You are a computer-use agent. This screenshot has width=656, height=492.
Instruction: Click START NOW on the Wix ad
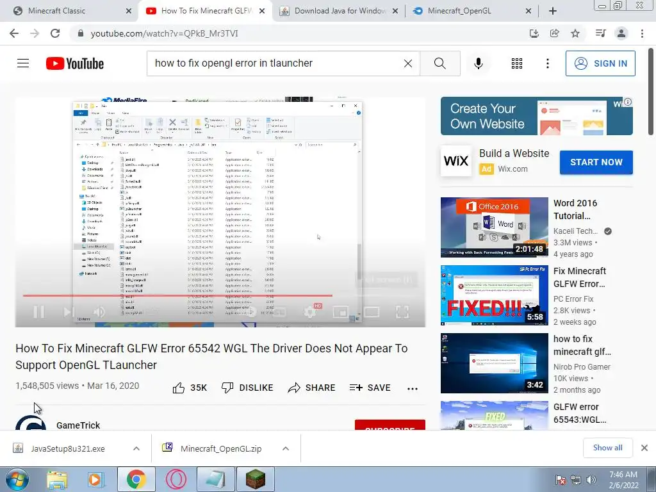pos(596,162)
